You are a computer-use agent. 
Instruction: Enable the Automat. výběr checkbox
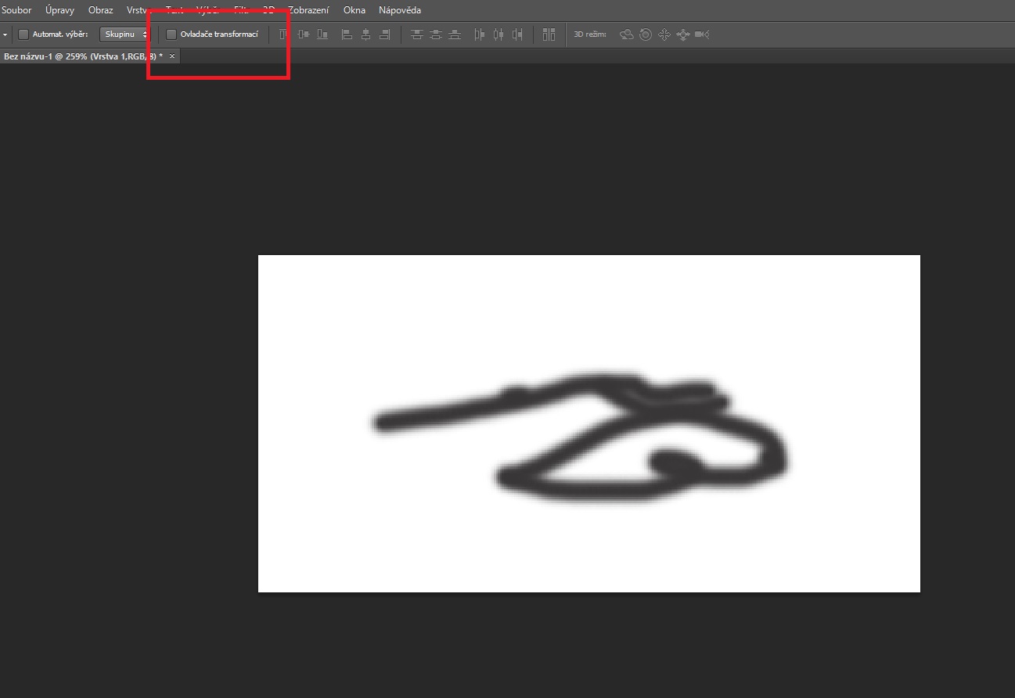23,34
